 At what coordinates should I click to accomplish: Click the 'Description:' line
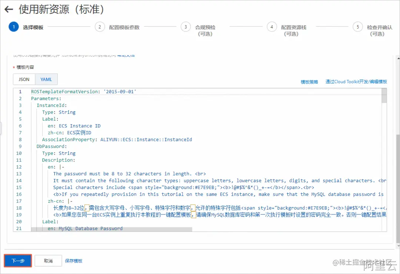(59, 160)
